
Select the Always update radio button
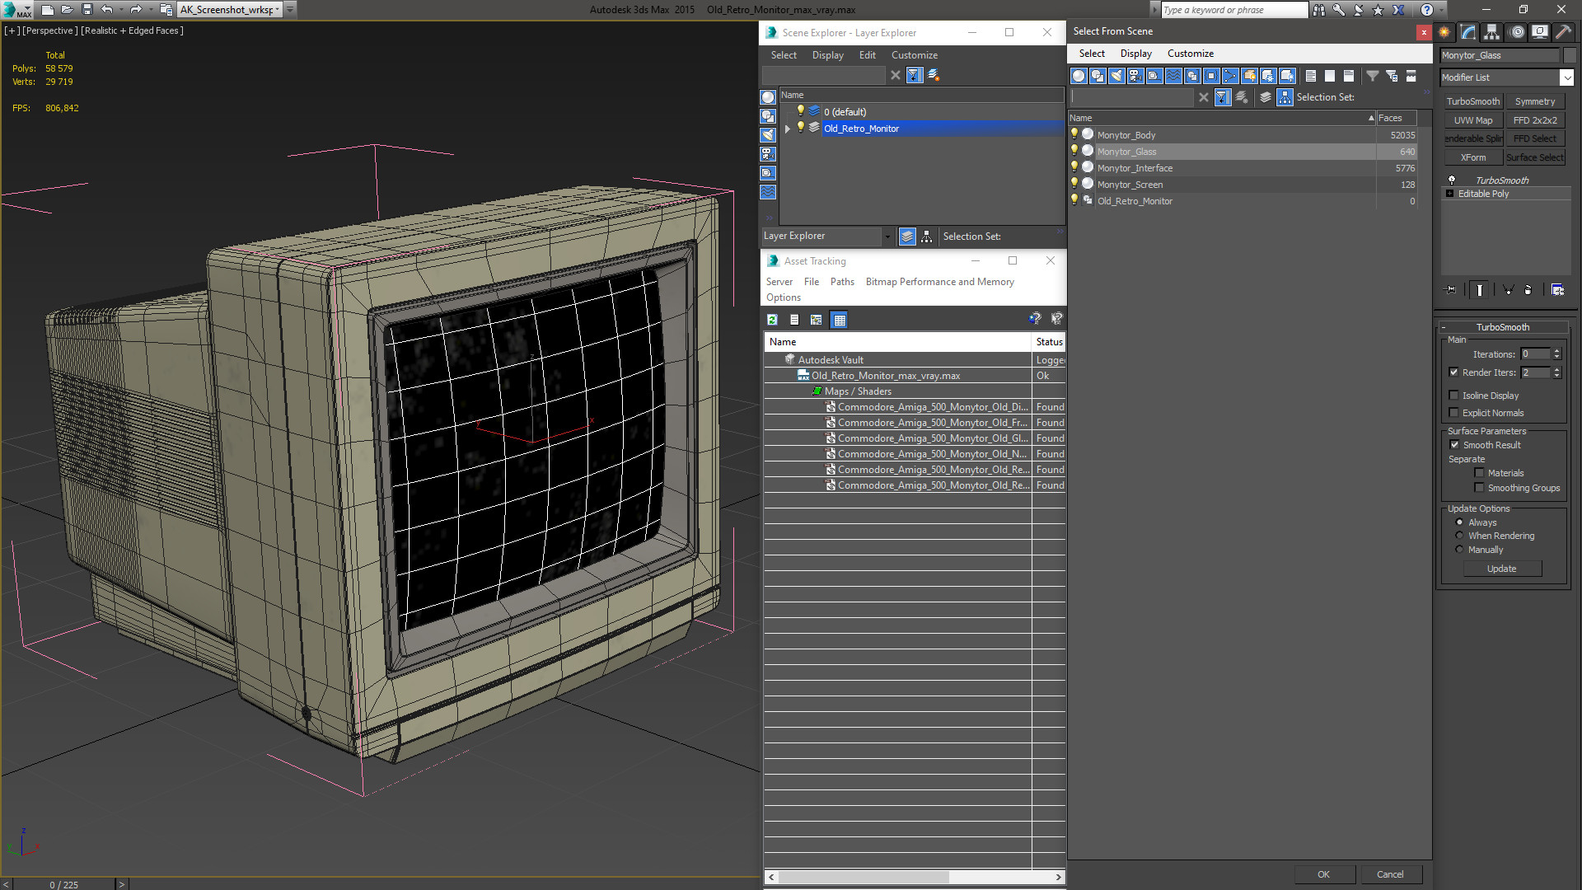(x=1459, y=522)
